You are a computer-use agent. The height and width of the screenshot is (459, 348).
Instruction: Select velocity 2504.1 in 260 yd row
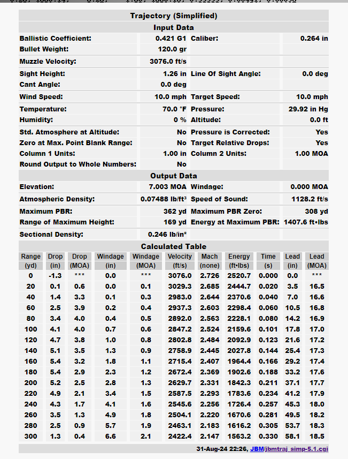click(x=180, y=415)
